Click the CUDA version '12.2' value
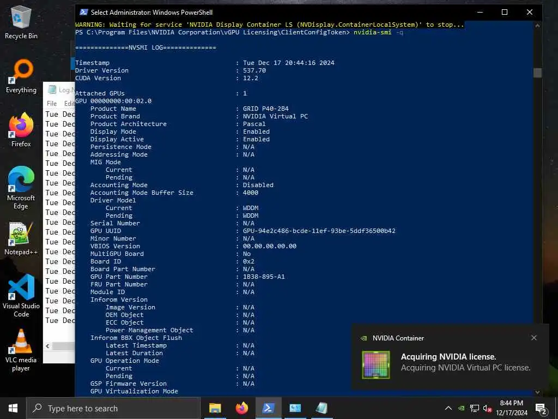Image resolution: width=558 pixels, height=419 pixels. 251,78
